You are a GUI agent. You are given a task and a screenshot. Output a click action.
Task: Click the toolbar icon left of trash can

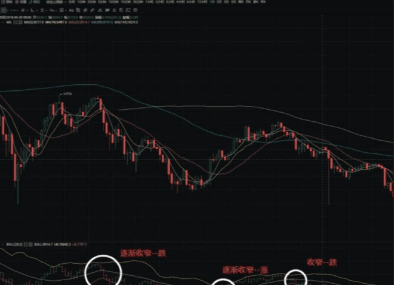128,10
